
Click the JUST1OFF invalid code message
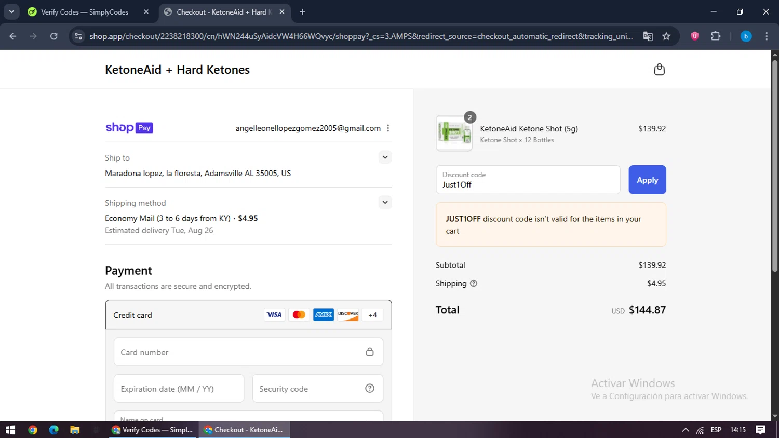[x=551, y=224]
